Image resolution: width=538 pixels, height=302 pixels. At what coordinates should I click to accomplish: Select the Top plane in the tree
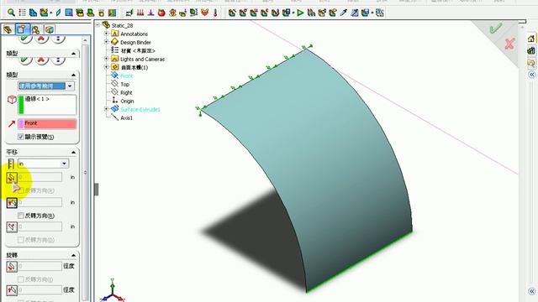pos(125,84)
